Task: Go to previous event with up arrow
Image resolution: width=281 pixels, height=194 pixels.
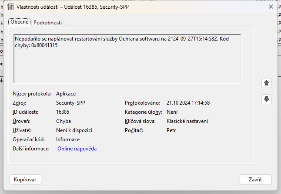Action: (267, 83)
